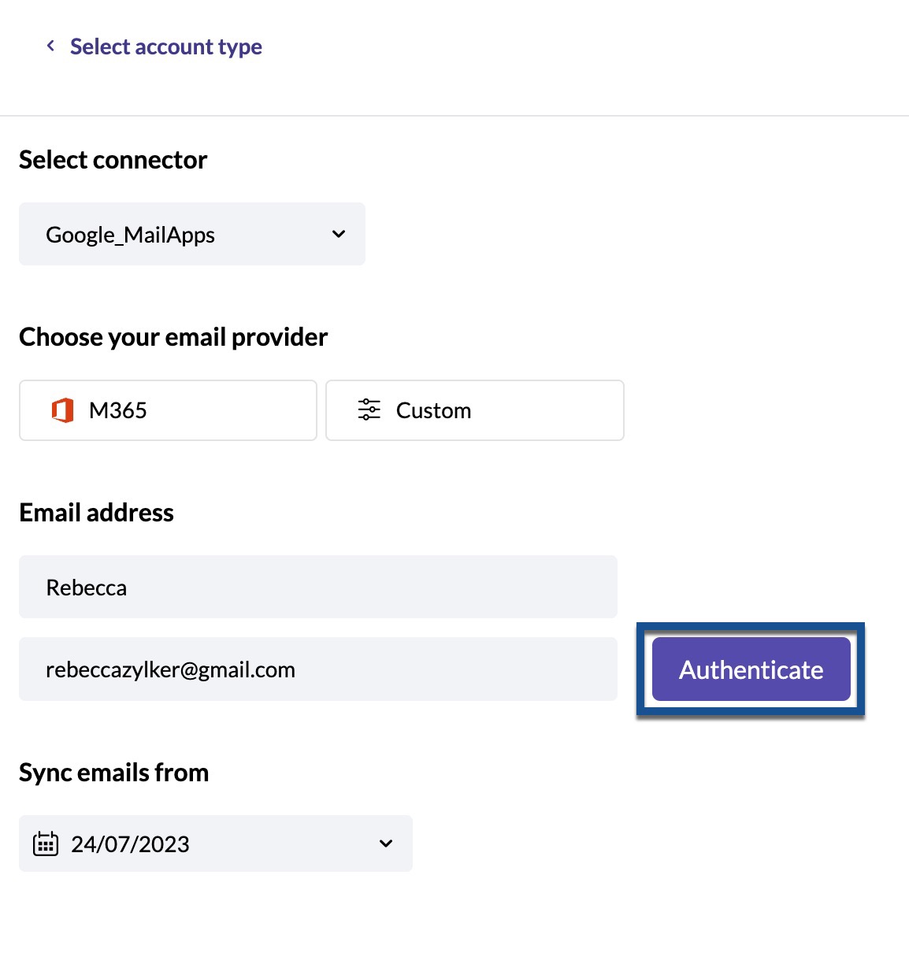Click the Authenticate button

click(x=751, y=669)
